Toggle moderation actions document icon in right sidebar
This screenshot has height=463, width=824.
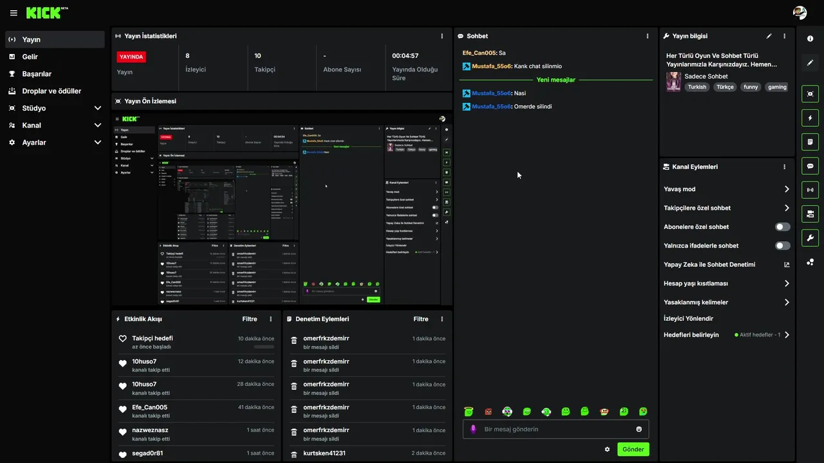[x=810, y=141]
